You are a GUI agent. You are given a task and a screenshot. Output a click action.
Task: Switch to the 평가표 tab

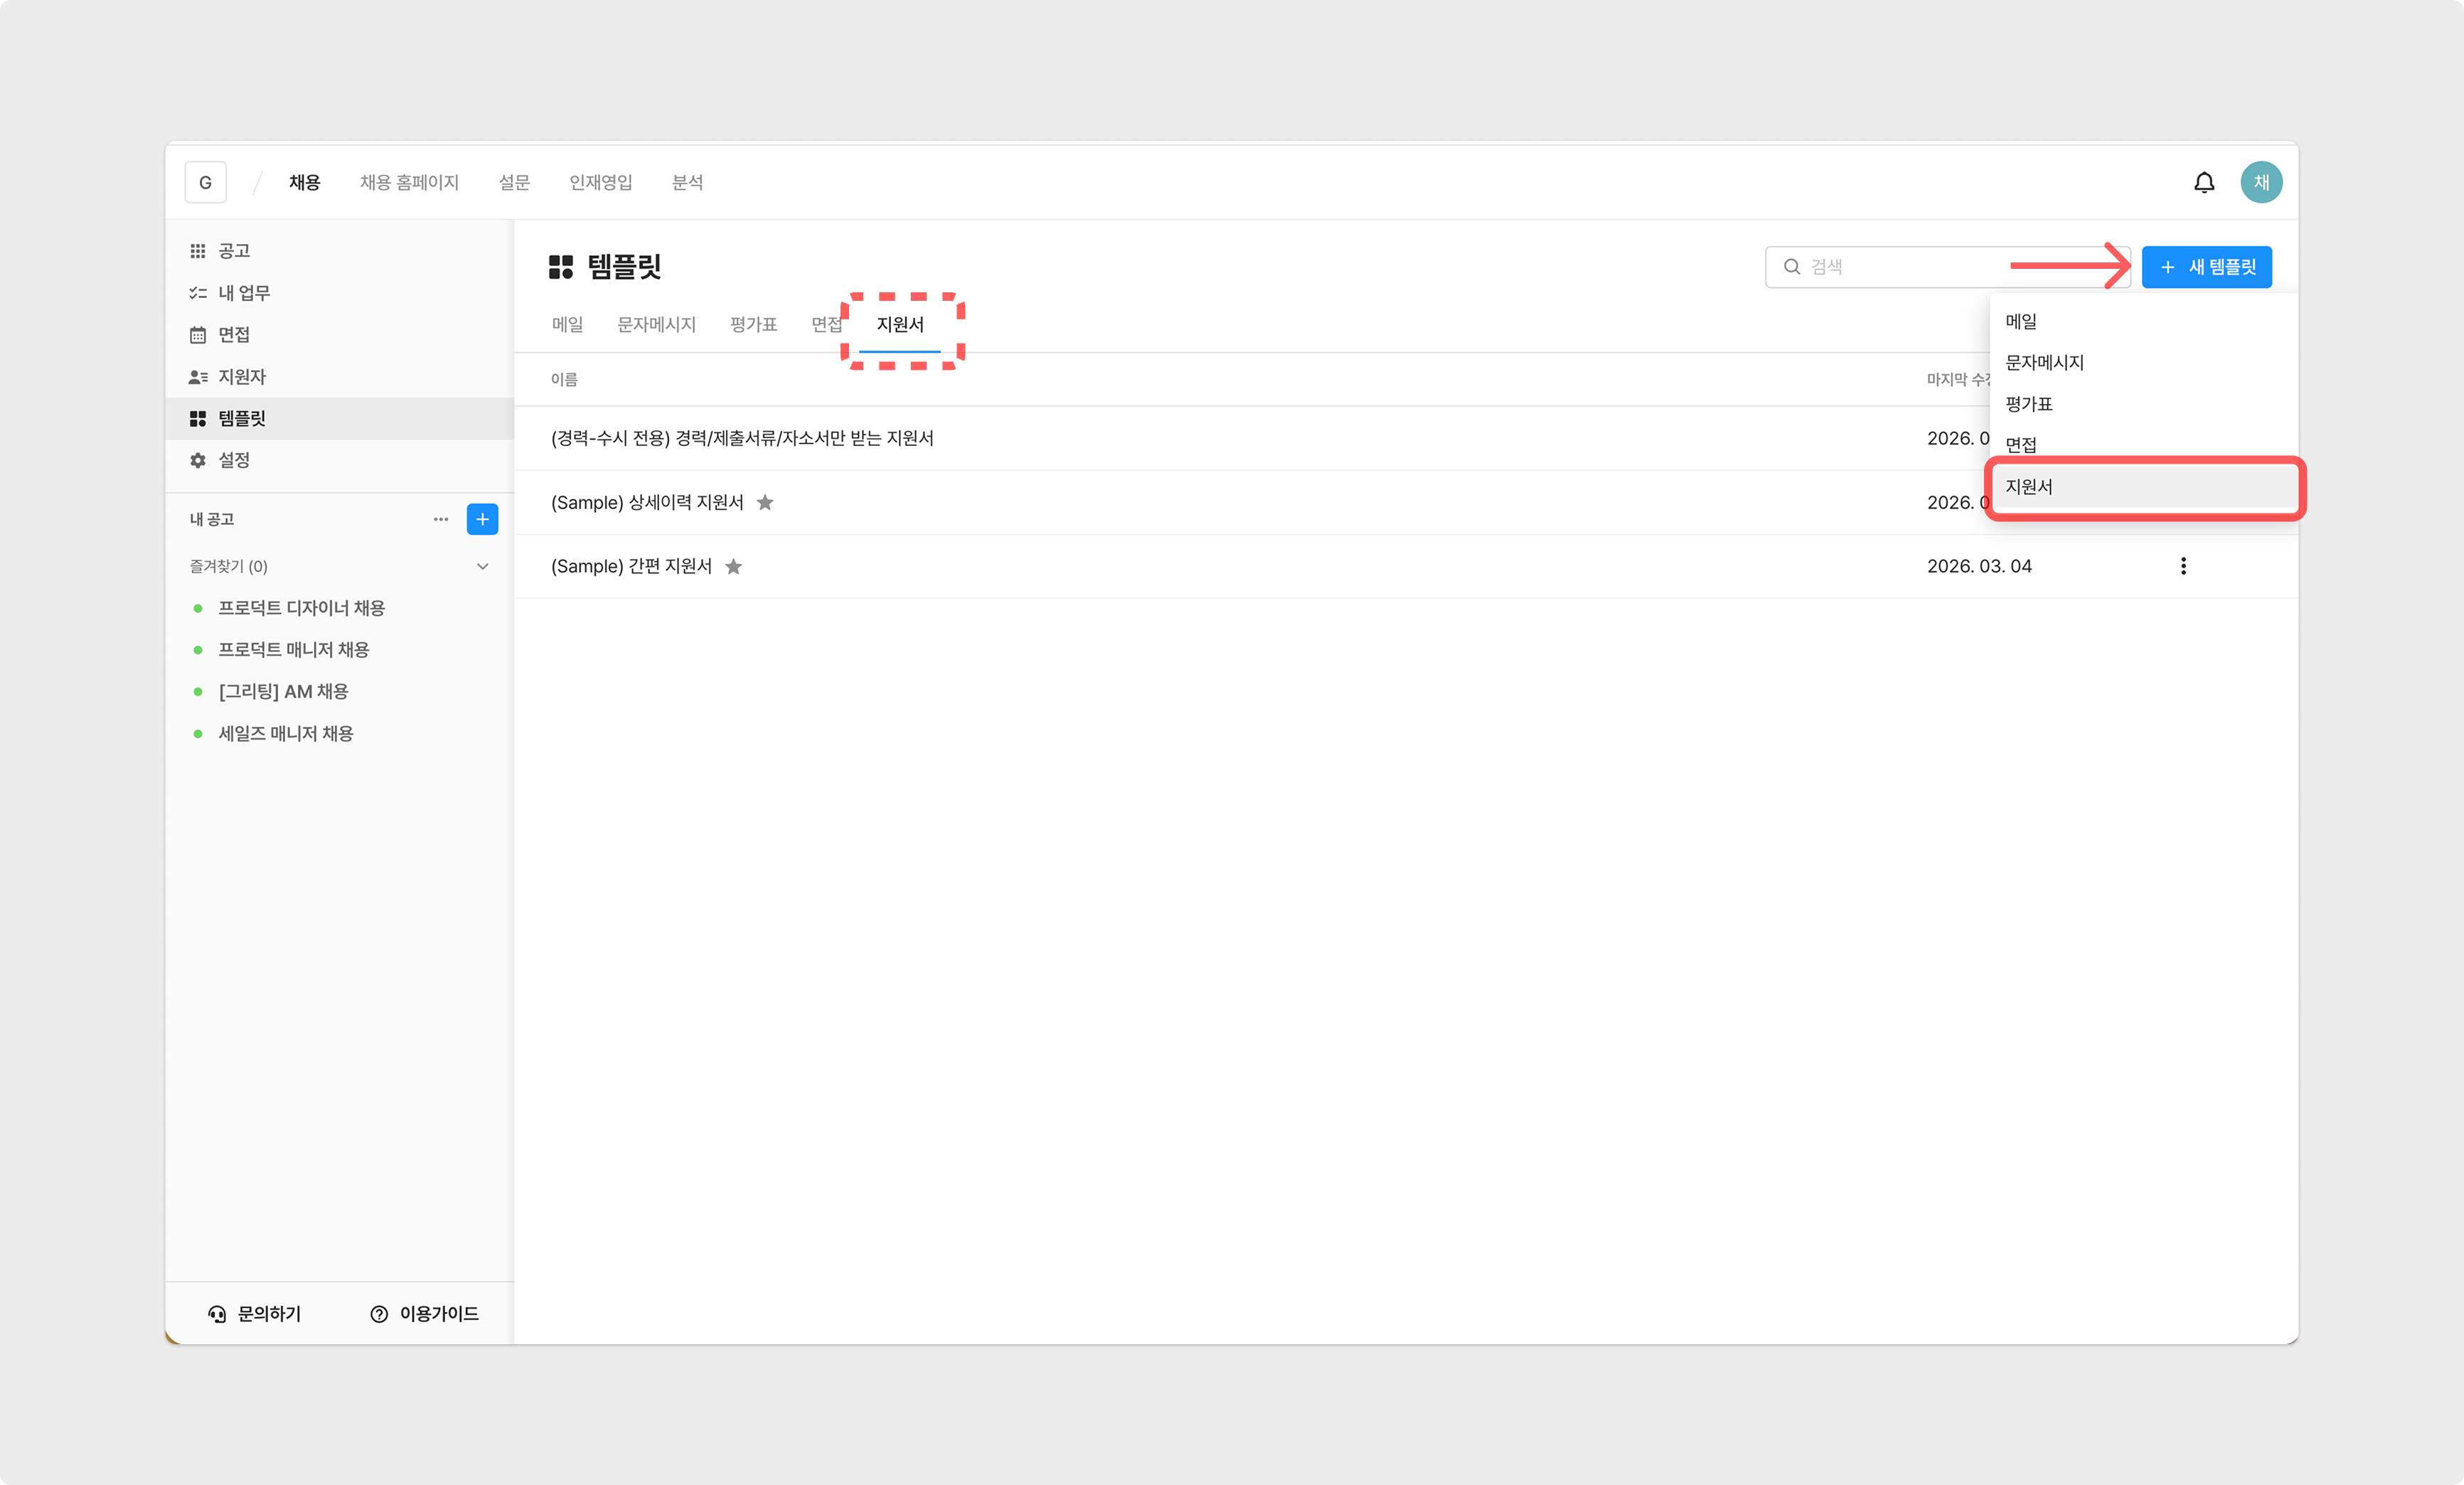click(x=753, y=324)
